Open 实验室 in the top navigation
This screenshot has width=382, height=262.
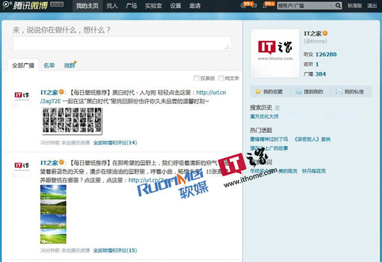pyautogui.click(x=153, y=6)
